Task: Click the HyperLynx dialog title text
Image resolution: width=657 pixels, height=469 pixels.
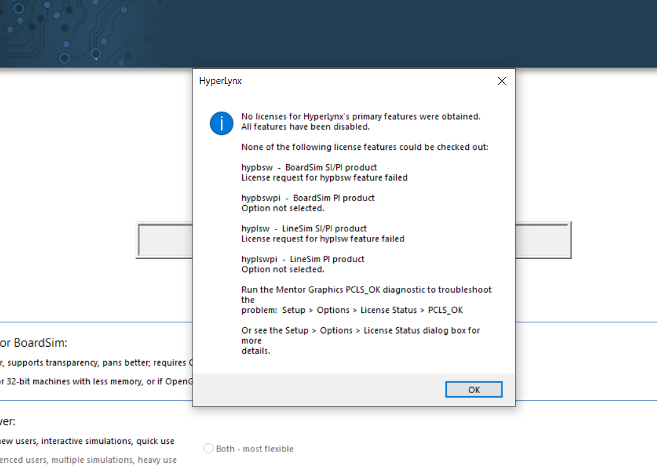Action: [220, 81]
